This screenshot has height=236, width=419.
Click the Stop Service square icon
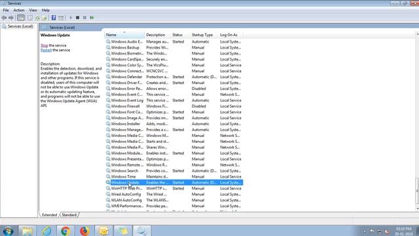click(77, 18)
